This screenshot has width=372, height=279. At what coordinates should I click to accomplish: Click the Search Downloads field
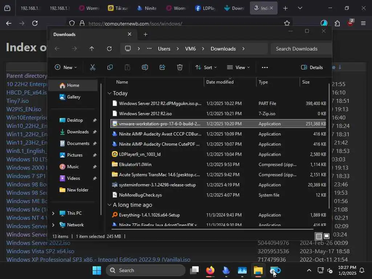[301, 49]
